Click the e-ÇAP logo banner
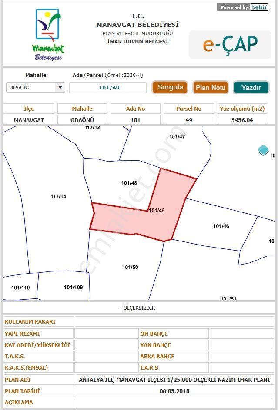This screenshot has width=278, height=410. point(230,44)
